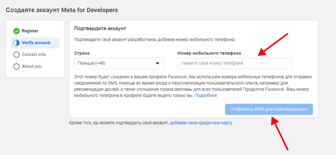This screenshot has width=336, height=155.
Task: Click the green checkmark icon beside Register
Action: (16, 31)
